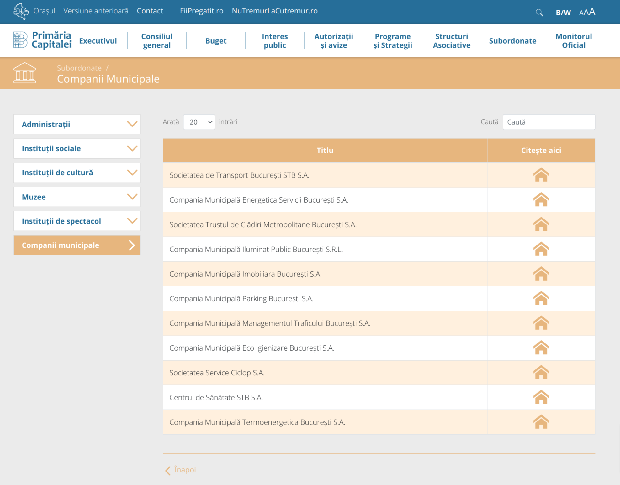This screenshot has height=485, width=620.
Task: Click the Caută search input field
Action: coord(548,122)
